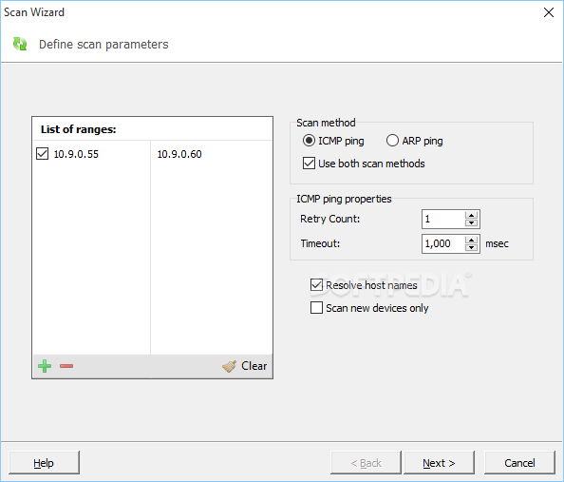Select the ARP ping radio button
This screenshot has height=482, width=564.
pos(392,141)
